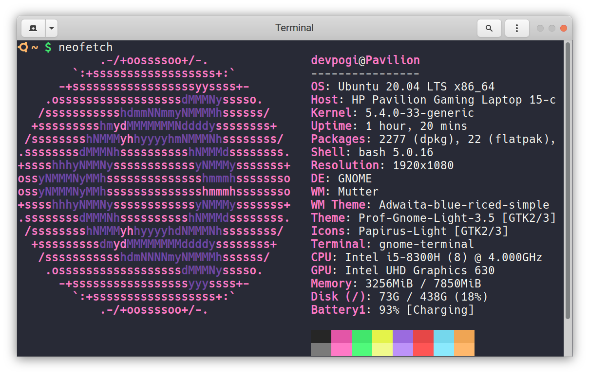Click the dark black color block in top row
This screenshot has width=589, height=375.
(x=321, y=336)
